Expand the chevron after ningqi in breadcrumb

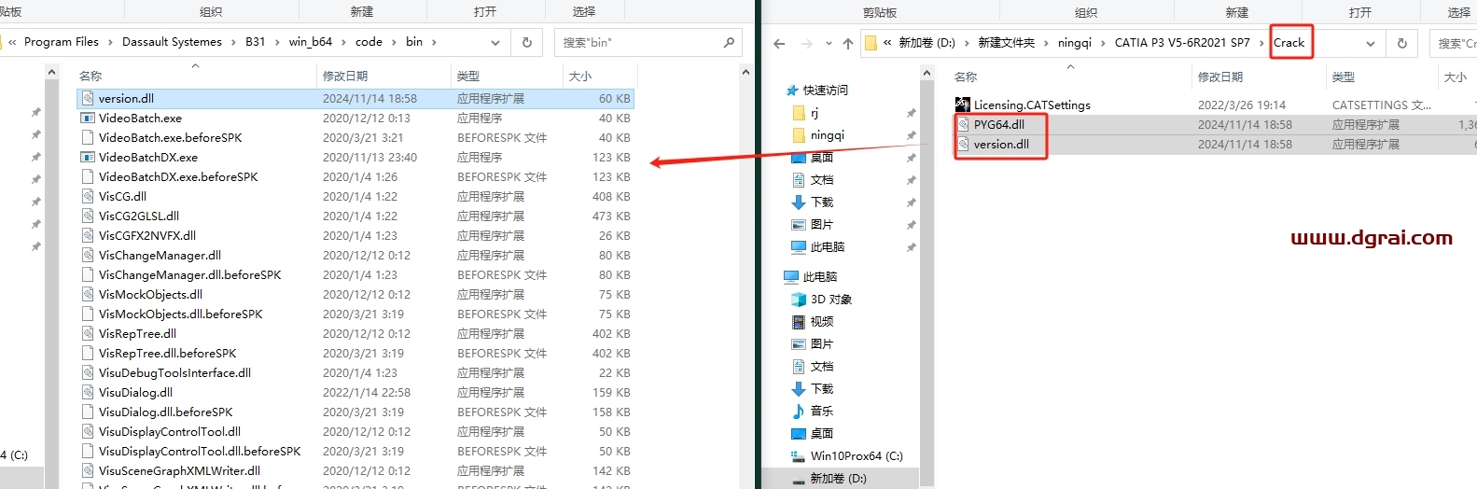(x=1103, y=43)
